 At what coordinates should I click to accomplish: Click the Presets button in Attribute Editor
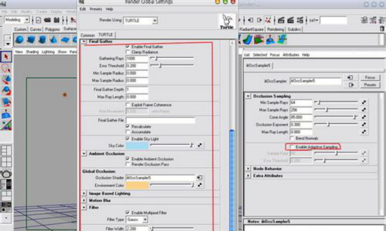pyautogui.click(x=370, y=85)
